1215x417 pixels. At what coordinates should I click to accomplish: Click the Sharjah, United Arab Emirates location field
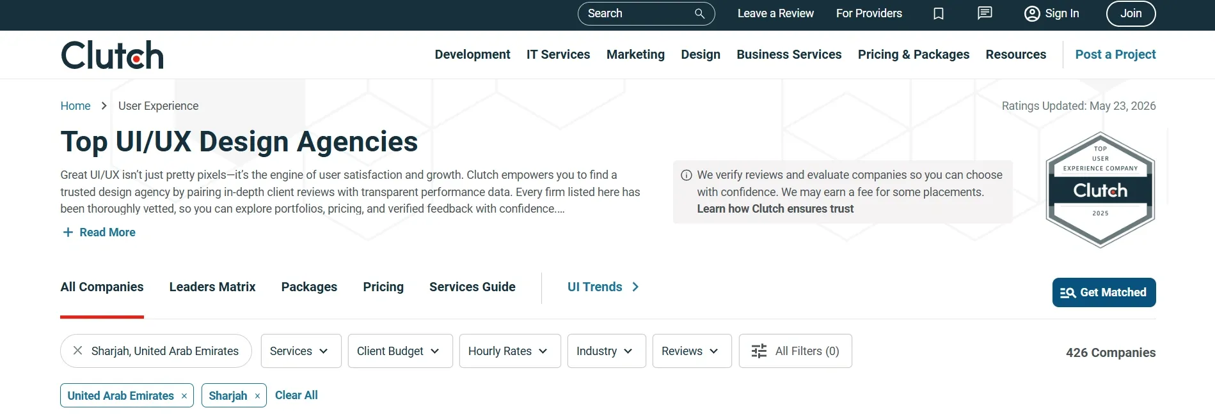click(x=156, y=351)
